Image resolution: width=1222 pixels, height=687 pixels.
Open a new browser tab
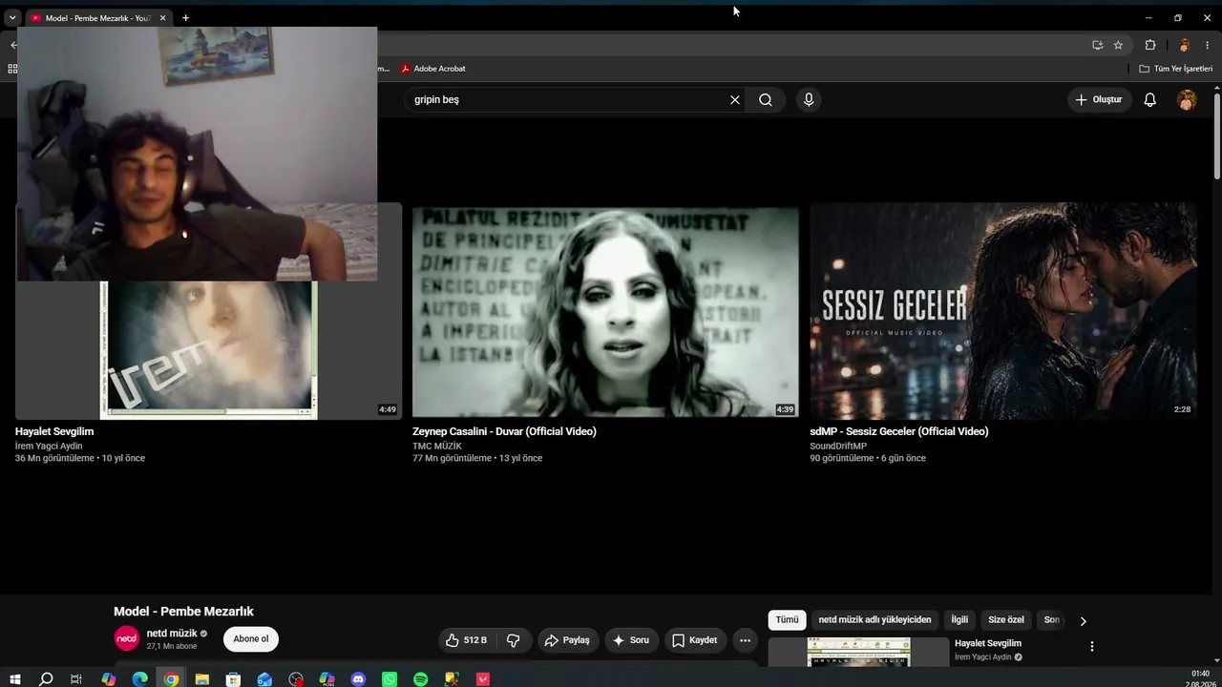coord(185,18)
